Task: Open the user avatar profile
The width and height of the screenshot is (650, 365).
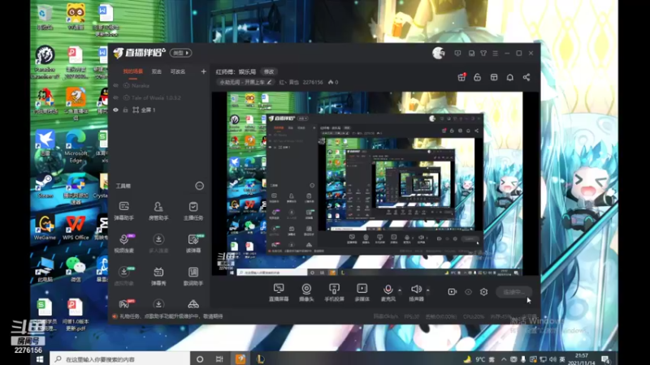Action: [x=438, y=53]
